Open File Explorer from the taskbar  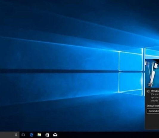point(39,135)
